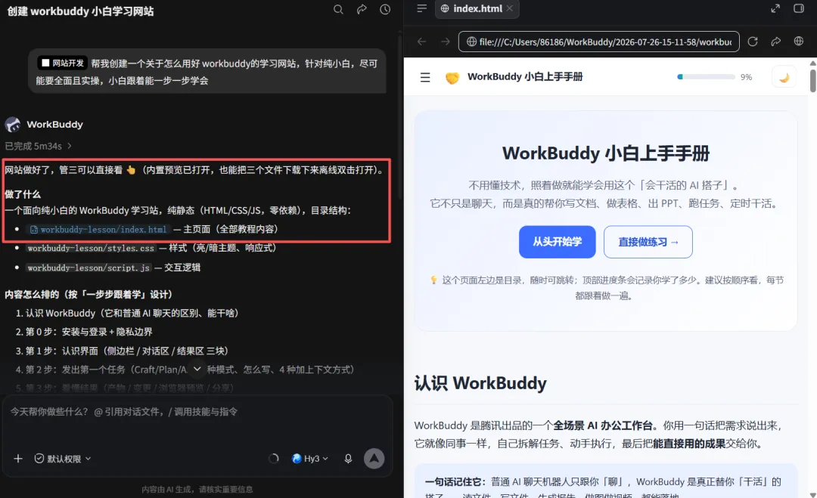This screenshot has width=817, height=498.
Task: Click the send arrow button
Action: pos(374,459)
